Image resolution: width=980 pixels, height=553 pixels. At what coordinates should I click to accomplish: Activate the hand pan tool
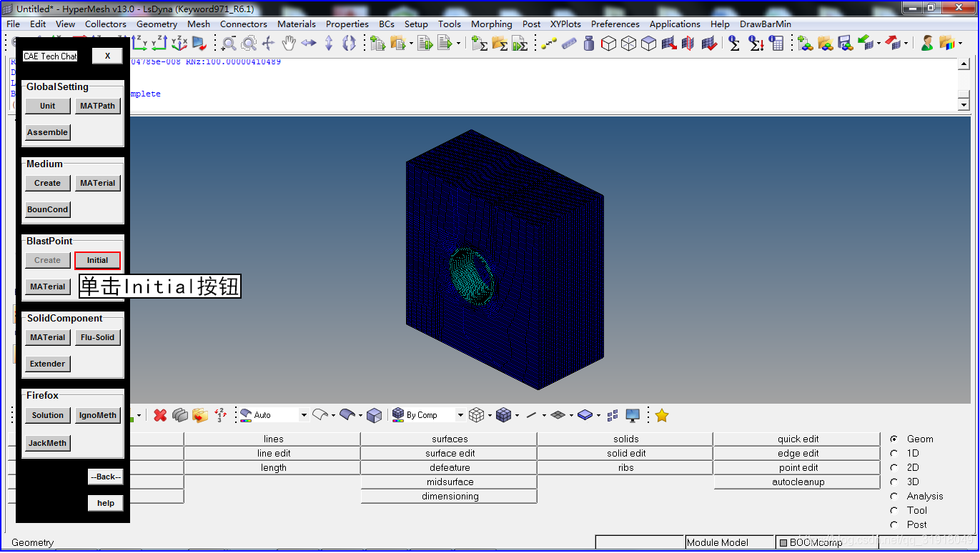tap(289, 44)
